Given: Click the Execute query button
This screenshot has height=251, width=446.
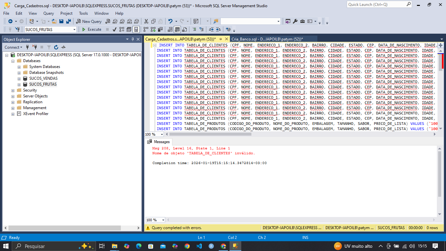Looking at the screenshot, I should click(x=91, y=29).
